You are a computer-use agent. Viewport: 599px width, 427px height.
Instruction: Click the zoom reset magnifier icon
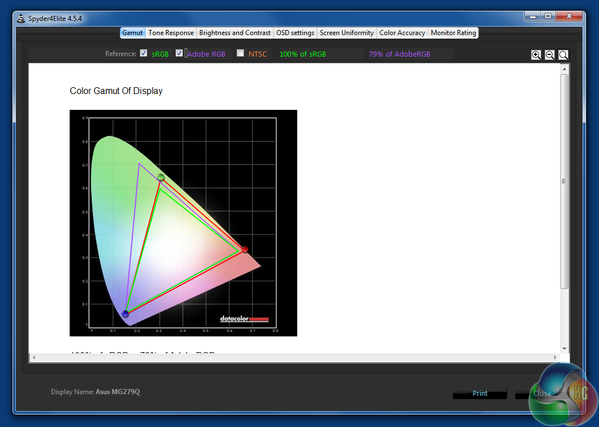[x=563, y=55]
